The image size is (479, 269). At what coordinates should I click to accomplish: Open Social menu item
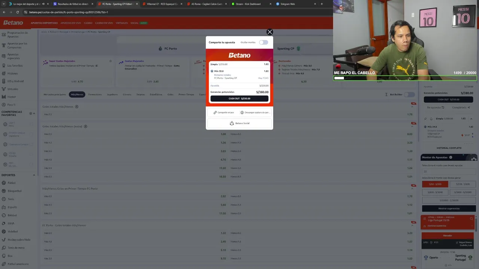pyautogui.click(x=134, y=23)
